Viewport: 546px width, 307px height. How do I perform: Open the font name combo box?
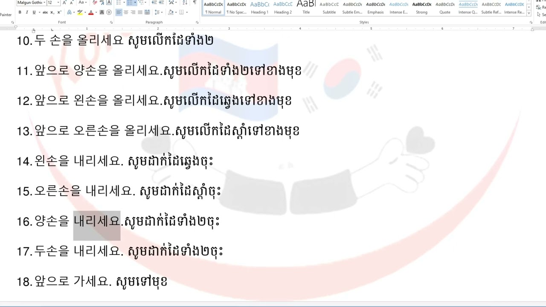31,3
